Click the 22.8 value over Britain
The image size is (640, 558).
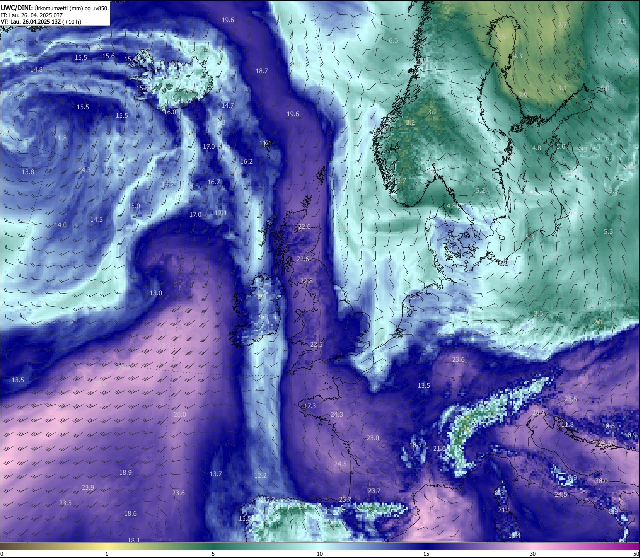(306, 281)
